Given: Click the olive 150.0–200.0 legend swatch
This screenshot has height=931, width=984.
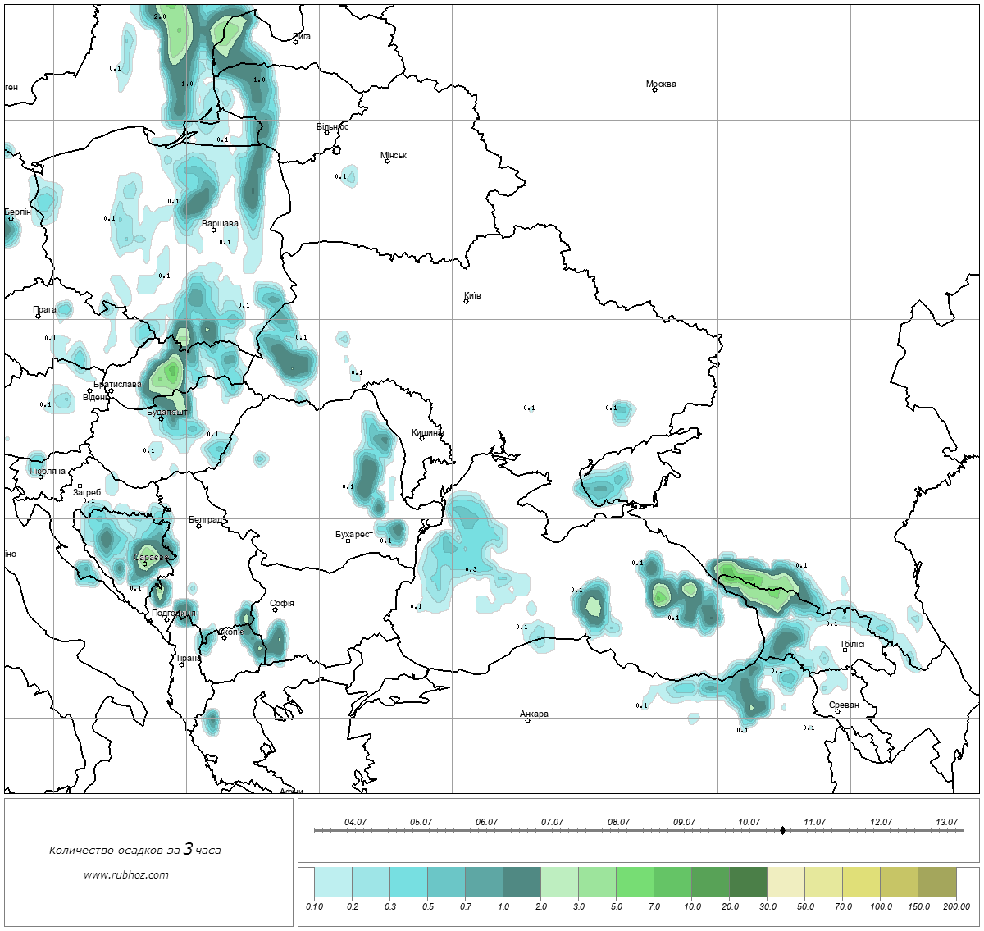Looking at the screenshot, I should (x=936, y=883).
